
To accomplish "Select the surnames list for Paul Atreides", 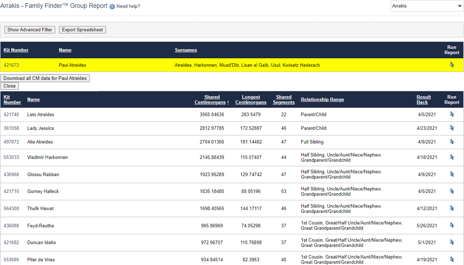I will [x=247, y=65].
